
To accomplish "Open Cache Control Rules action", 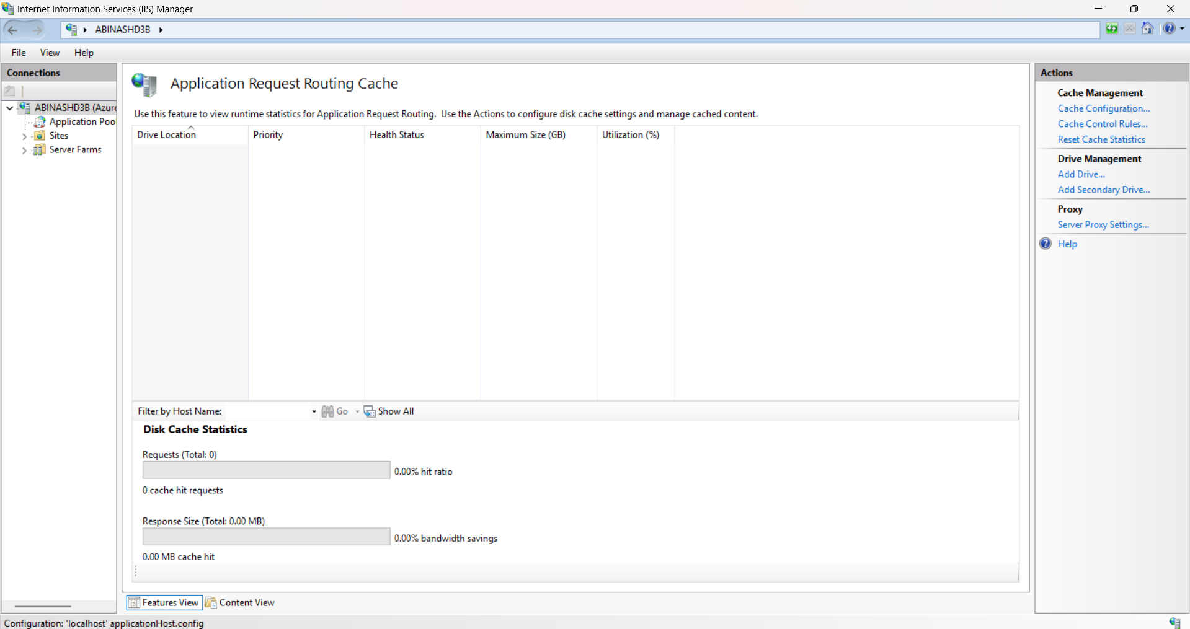I will point(1103,124).
